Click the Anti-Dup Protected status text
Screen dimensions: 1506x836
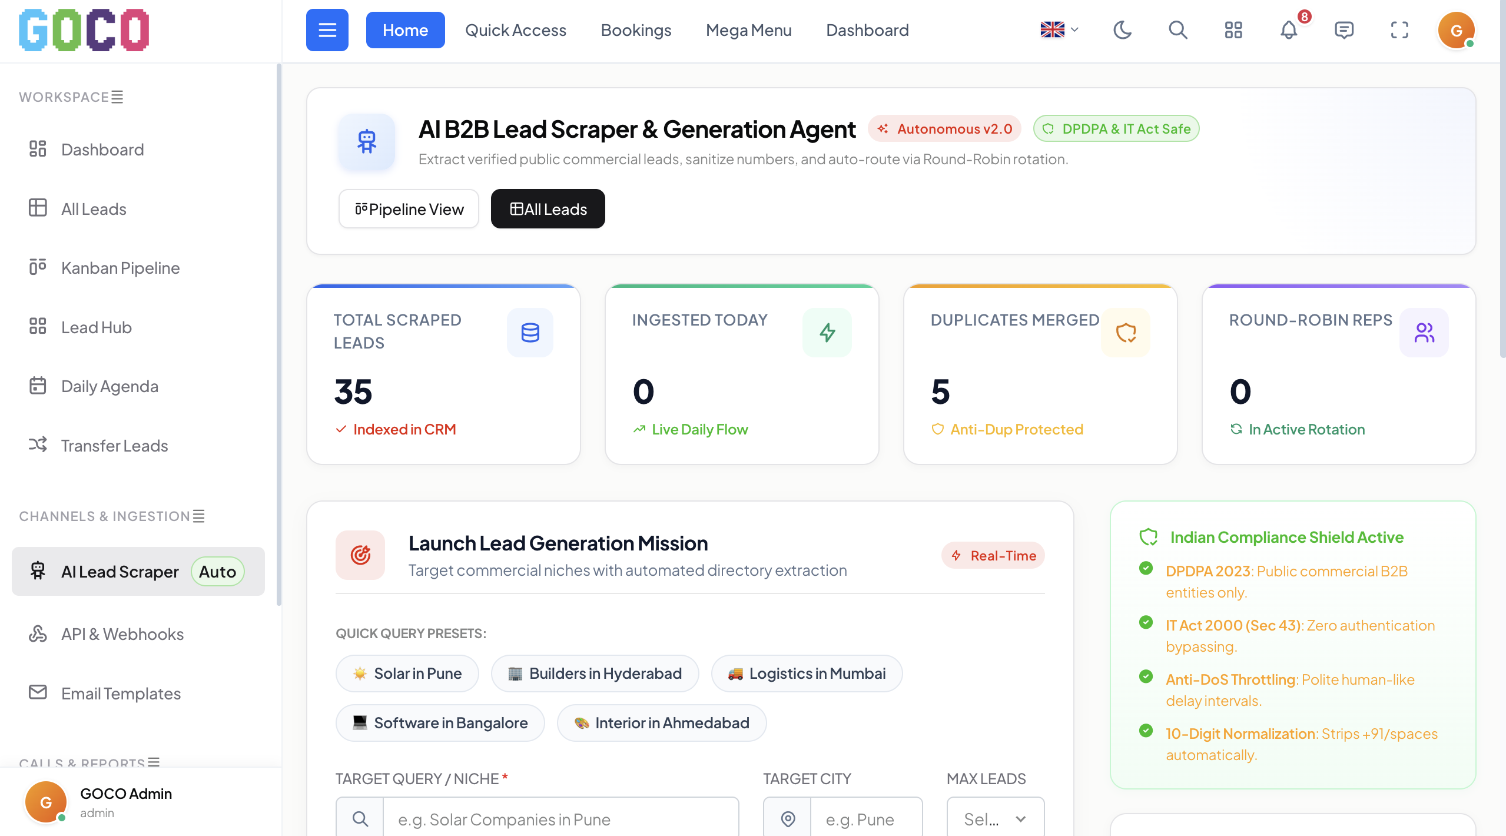(x=1017, y=429)
